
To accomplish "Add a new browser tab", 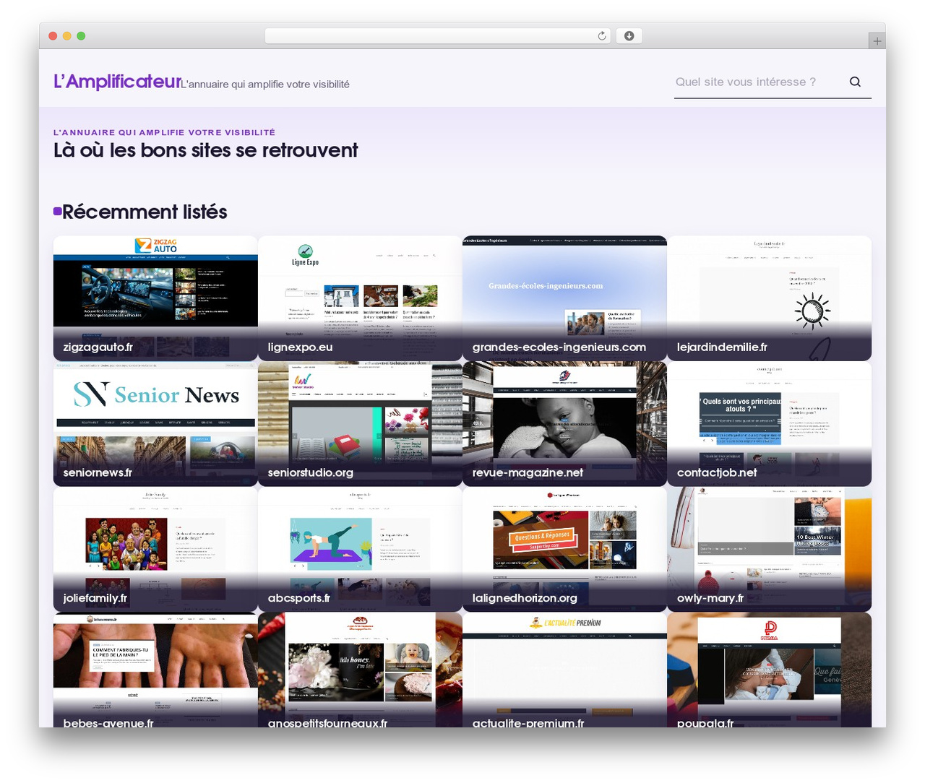I will [877, 41].
